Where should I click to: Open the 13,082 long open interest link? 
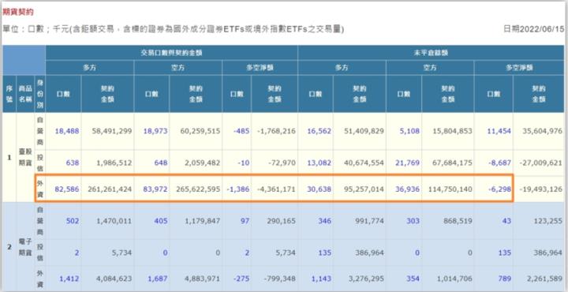click(319, 163)
